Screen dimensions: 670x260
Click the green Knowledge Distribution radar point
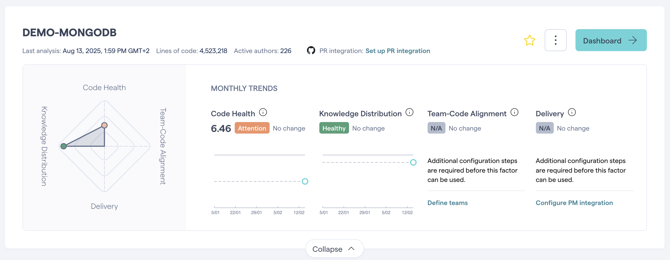pyautogui.click(x=64, y=146)
